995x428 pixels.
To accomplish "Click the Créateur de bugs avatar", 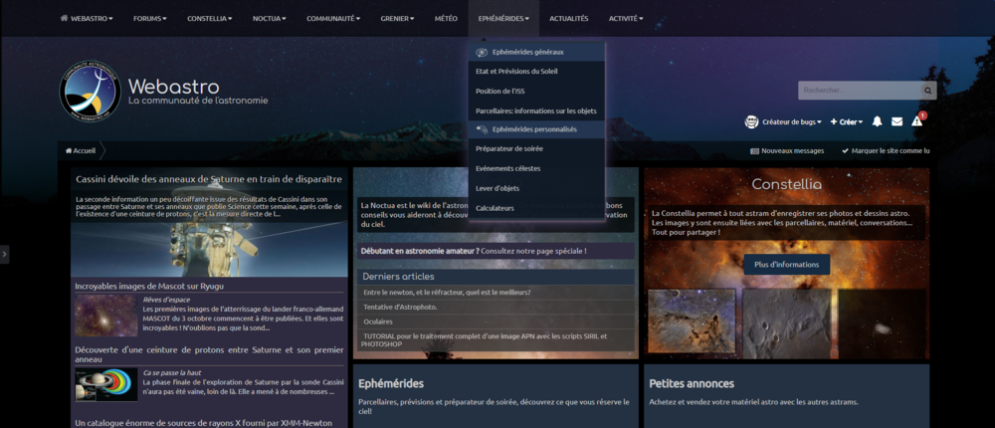I will point(751,121).
